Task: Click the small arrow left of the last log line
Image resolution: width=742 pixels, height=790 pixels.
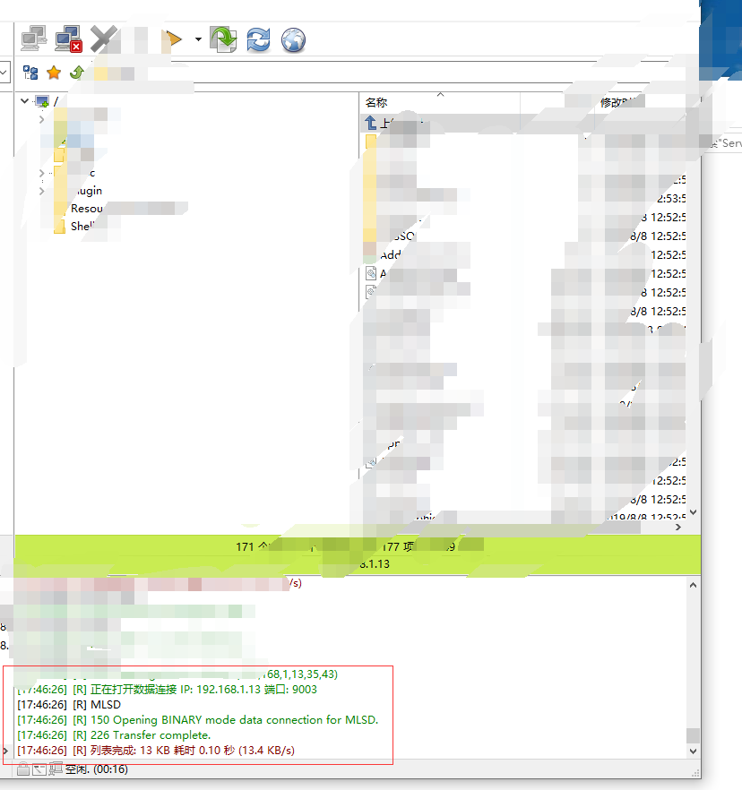Action: coord(5,751)
